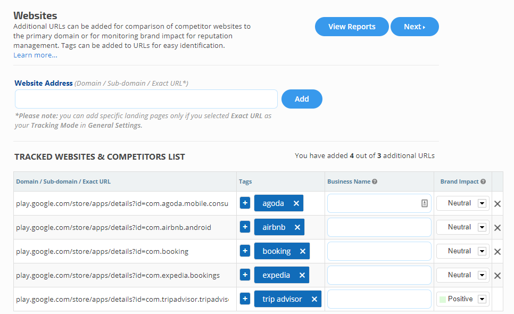Delete the agoda URL row
Screen dimensions: 514x314
tap(498, 203)
